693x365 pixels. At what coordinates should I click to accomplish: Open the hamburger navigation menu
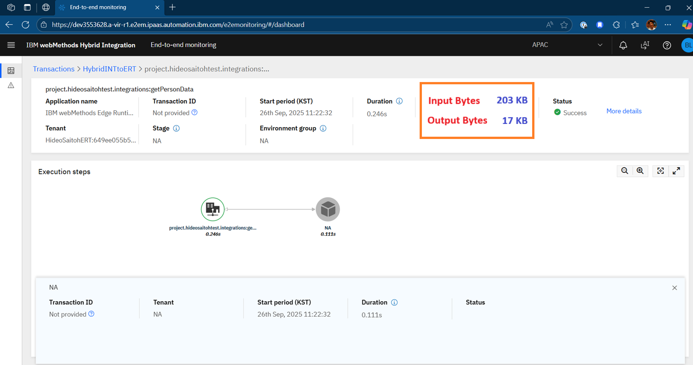click(x=11, y=45)
